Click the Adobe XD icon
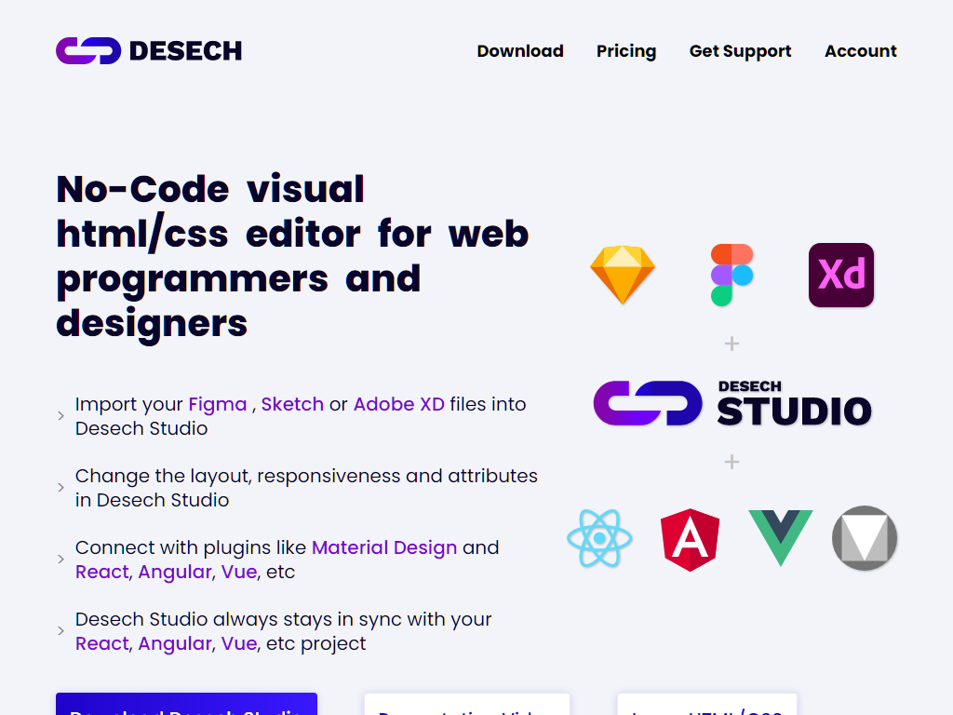The image size is (953, 715). point(841,275)
